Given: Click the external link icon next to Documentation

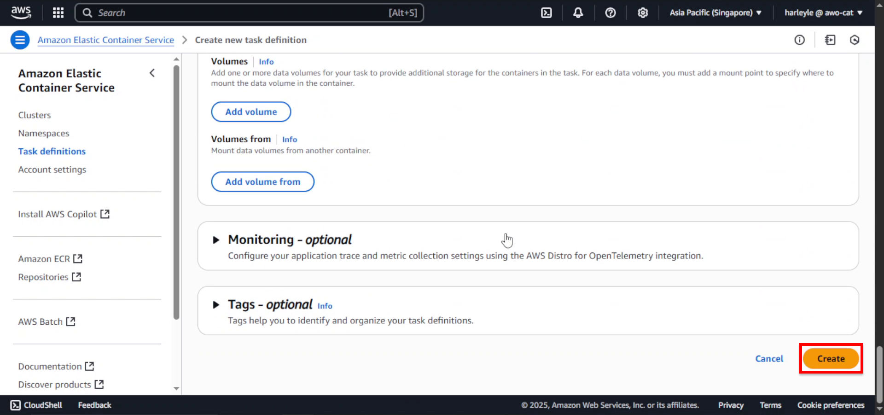Looking at the screenshot, I should 89,366.
